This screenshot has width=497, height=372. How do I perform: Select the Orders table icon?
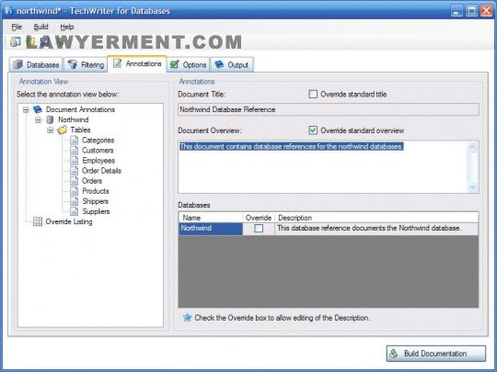pyautogui.click(x=74, y=181)
